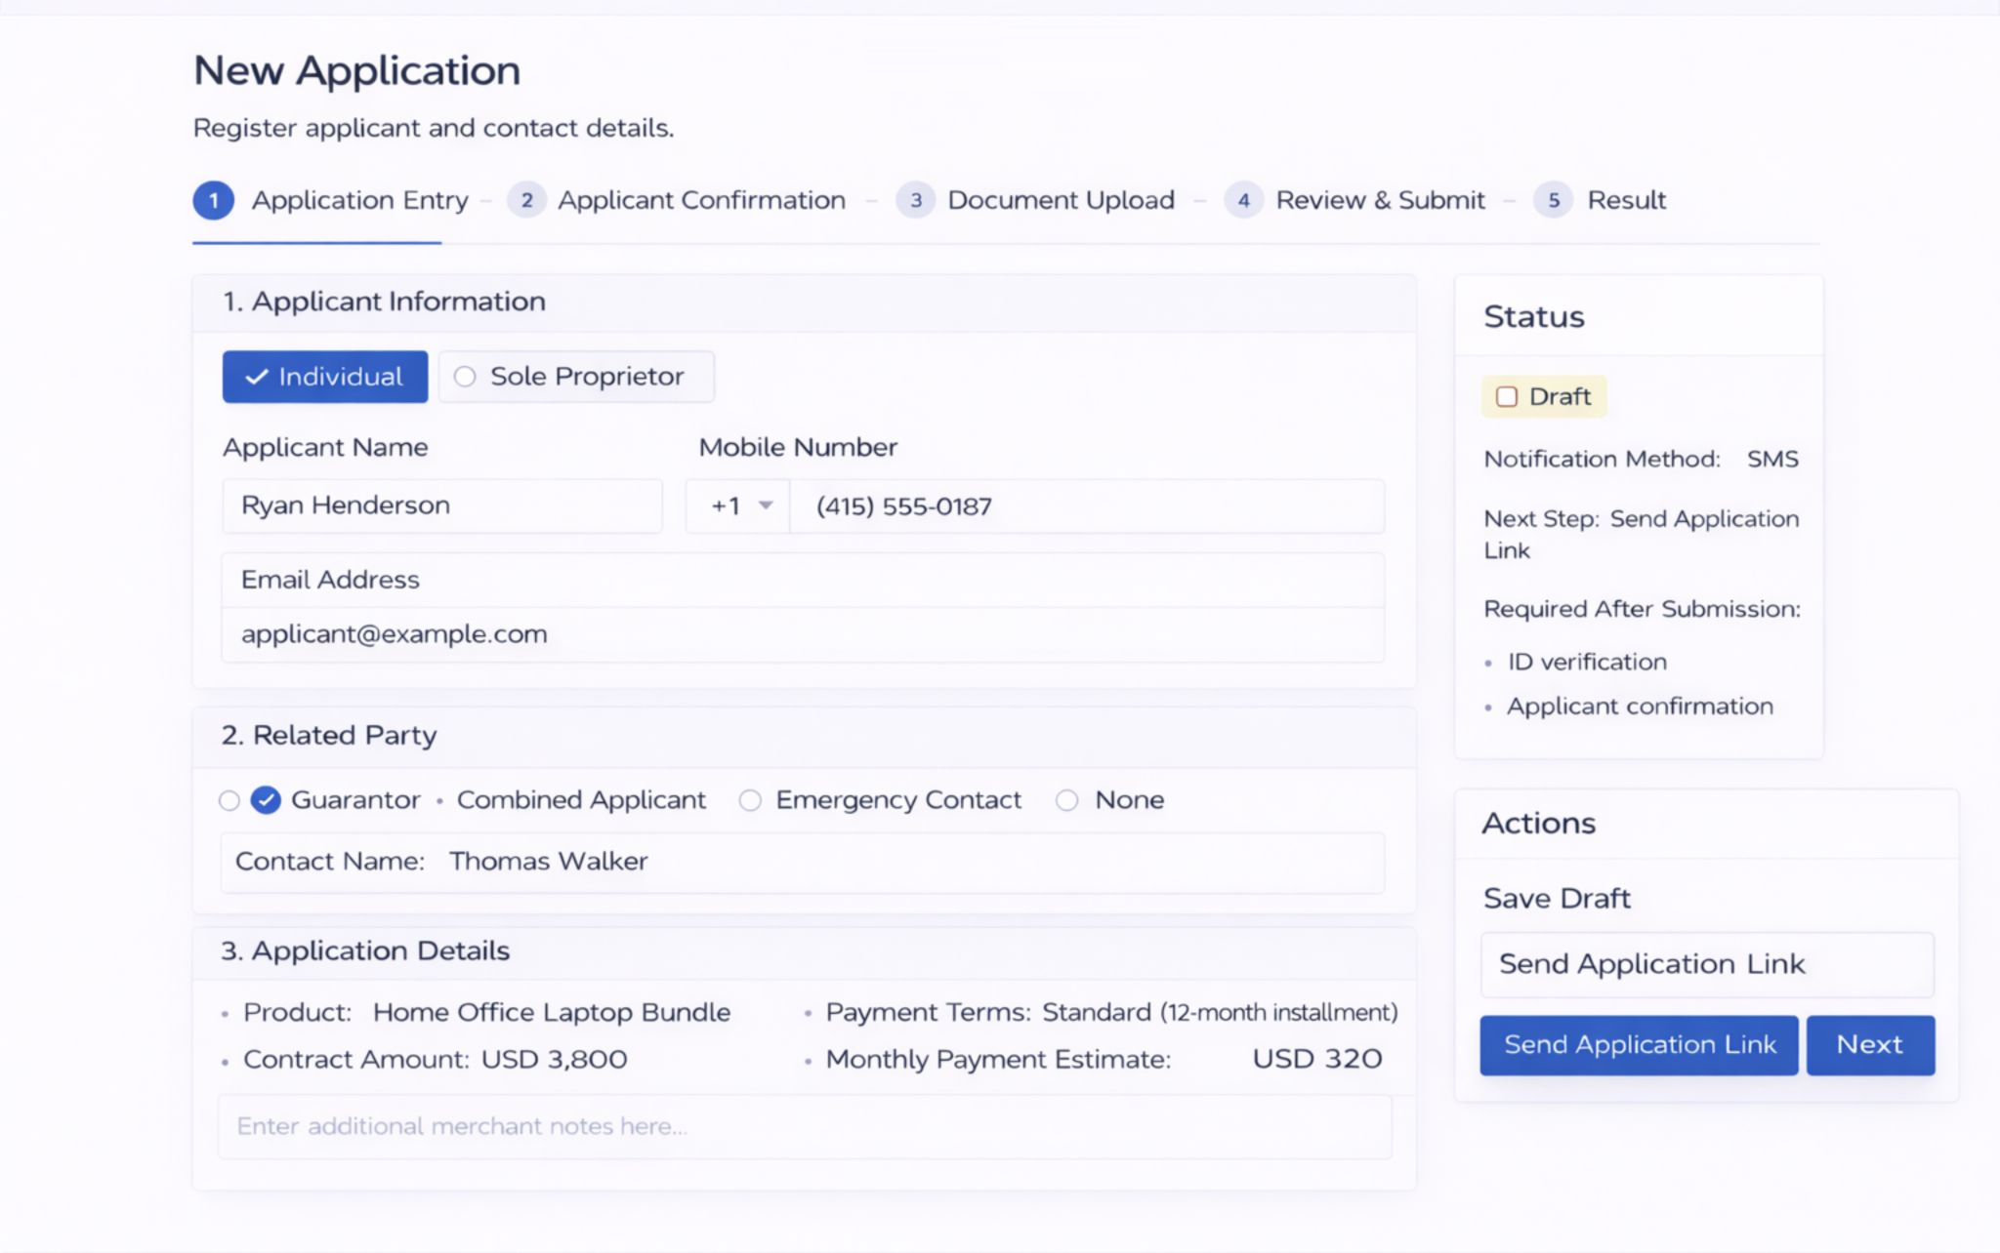This screenshot has width=2000, height=1253.
Task: Click the Send Application Link button
Action: pyautogui.click(x=1639, y=1044)
